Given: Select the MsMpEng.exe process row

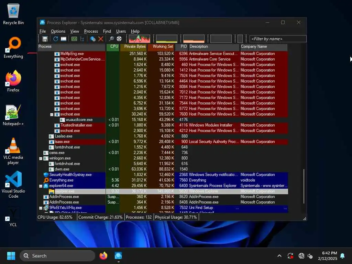Looking at the screenshot, I should click(163, 54).
